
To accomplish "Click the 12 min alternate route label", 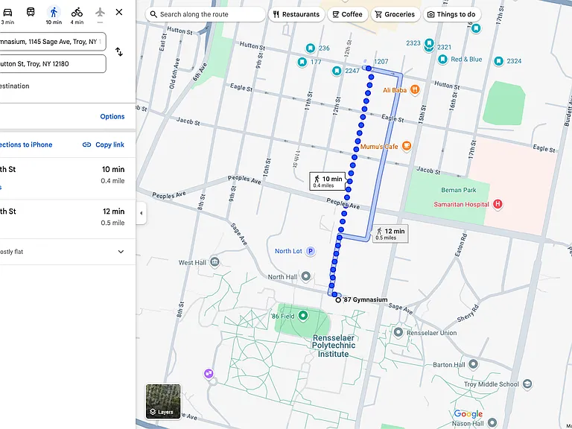I will pyautogui.click(x=390, y=233).
